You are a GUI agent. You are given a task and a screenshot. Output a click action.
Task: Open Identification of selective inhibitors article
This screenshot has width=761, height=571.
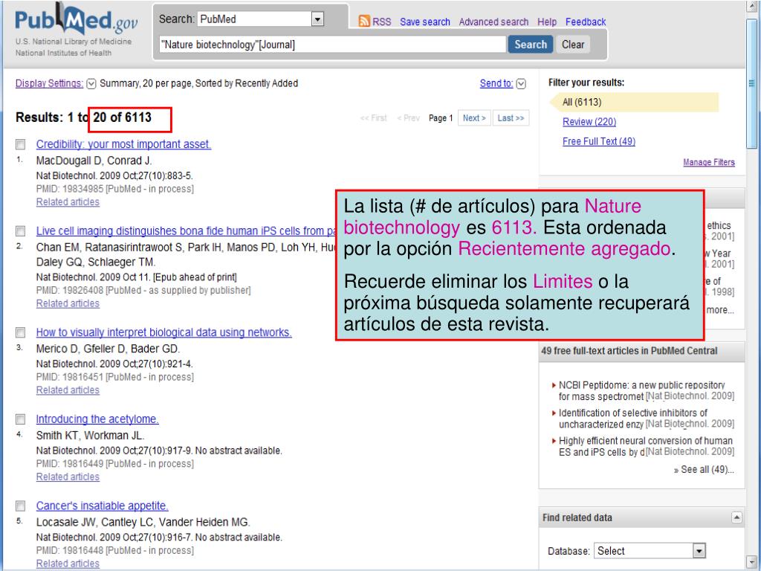coord(633,419)
